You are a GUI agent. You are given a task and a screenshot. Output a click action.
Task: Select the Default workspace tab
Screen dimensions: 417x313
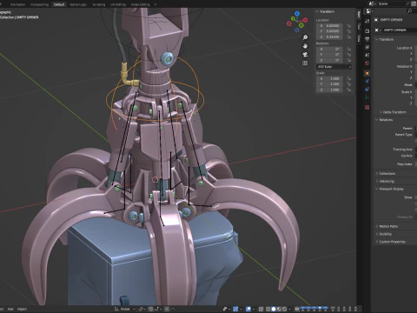pos(59,4)
